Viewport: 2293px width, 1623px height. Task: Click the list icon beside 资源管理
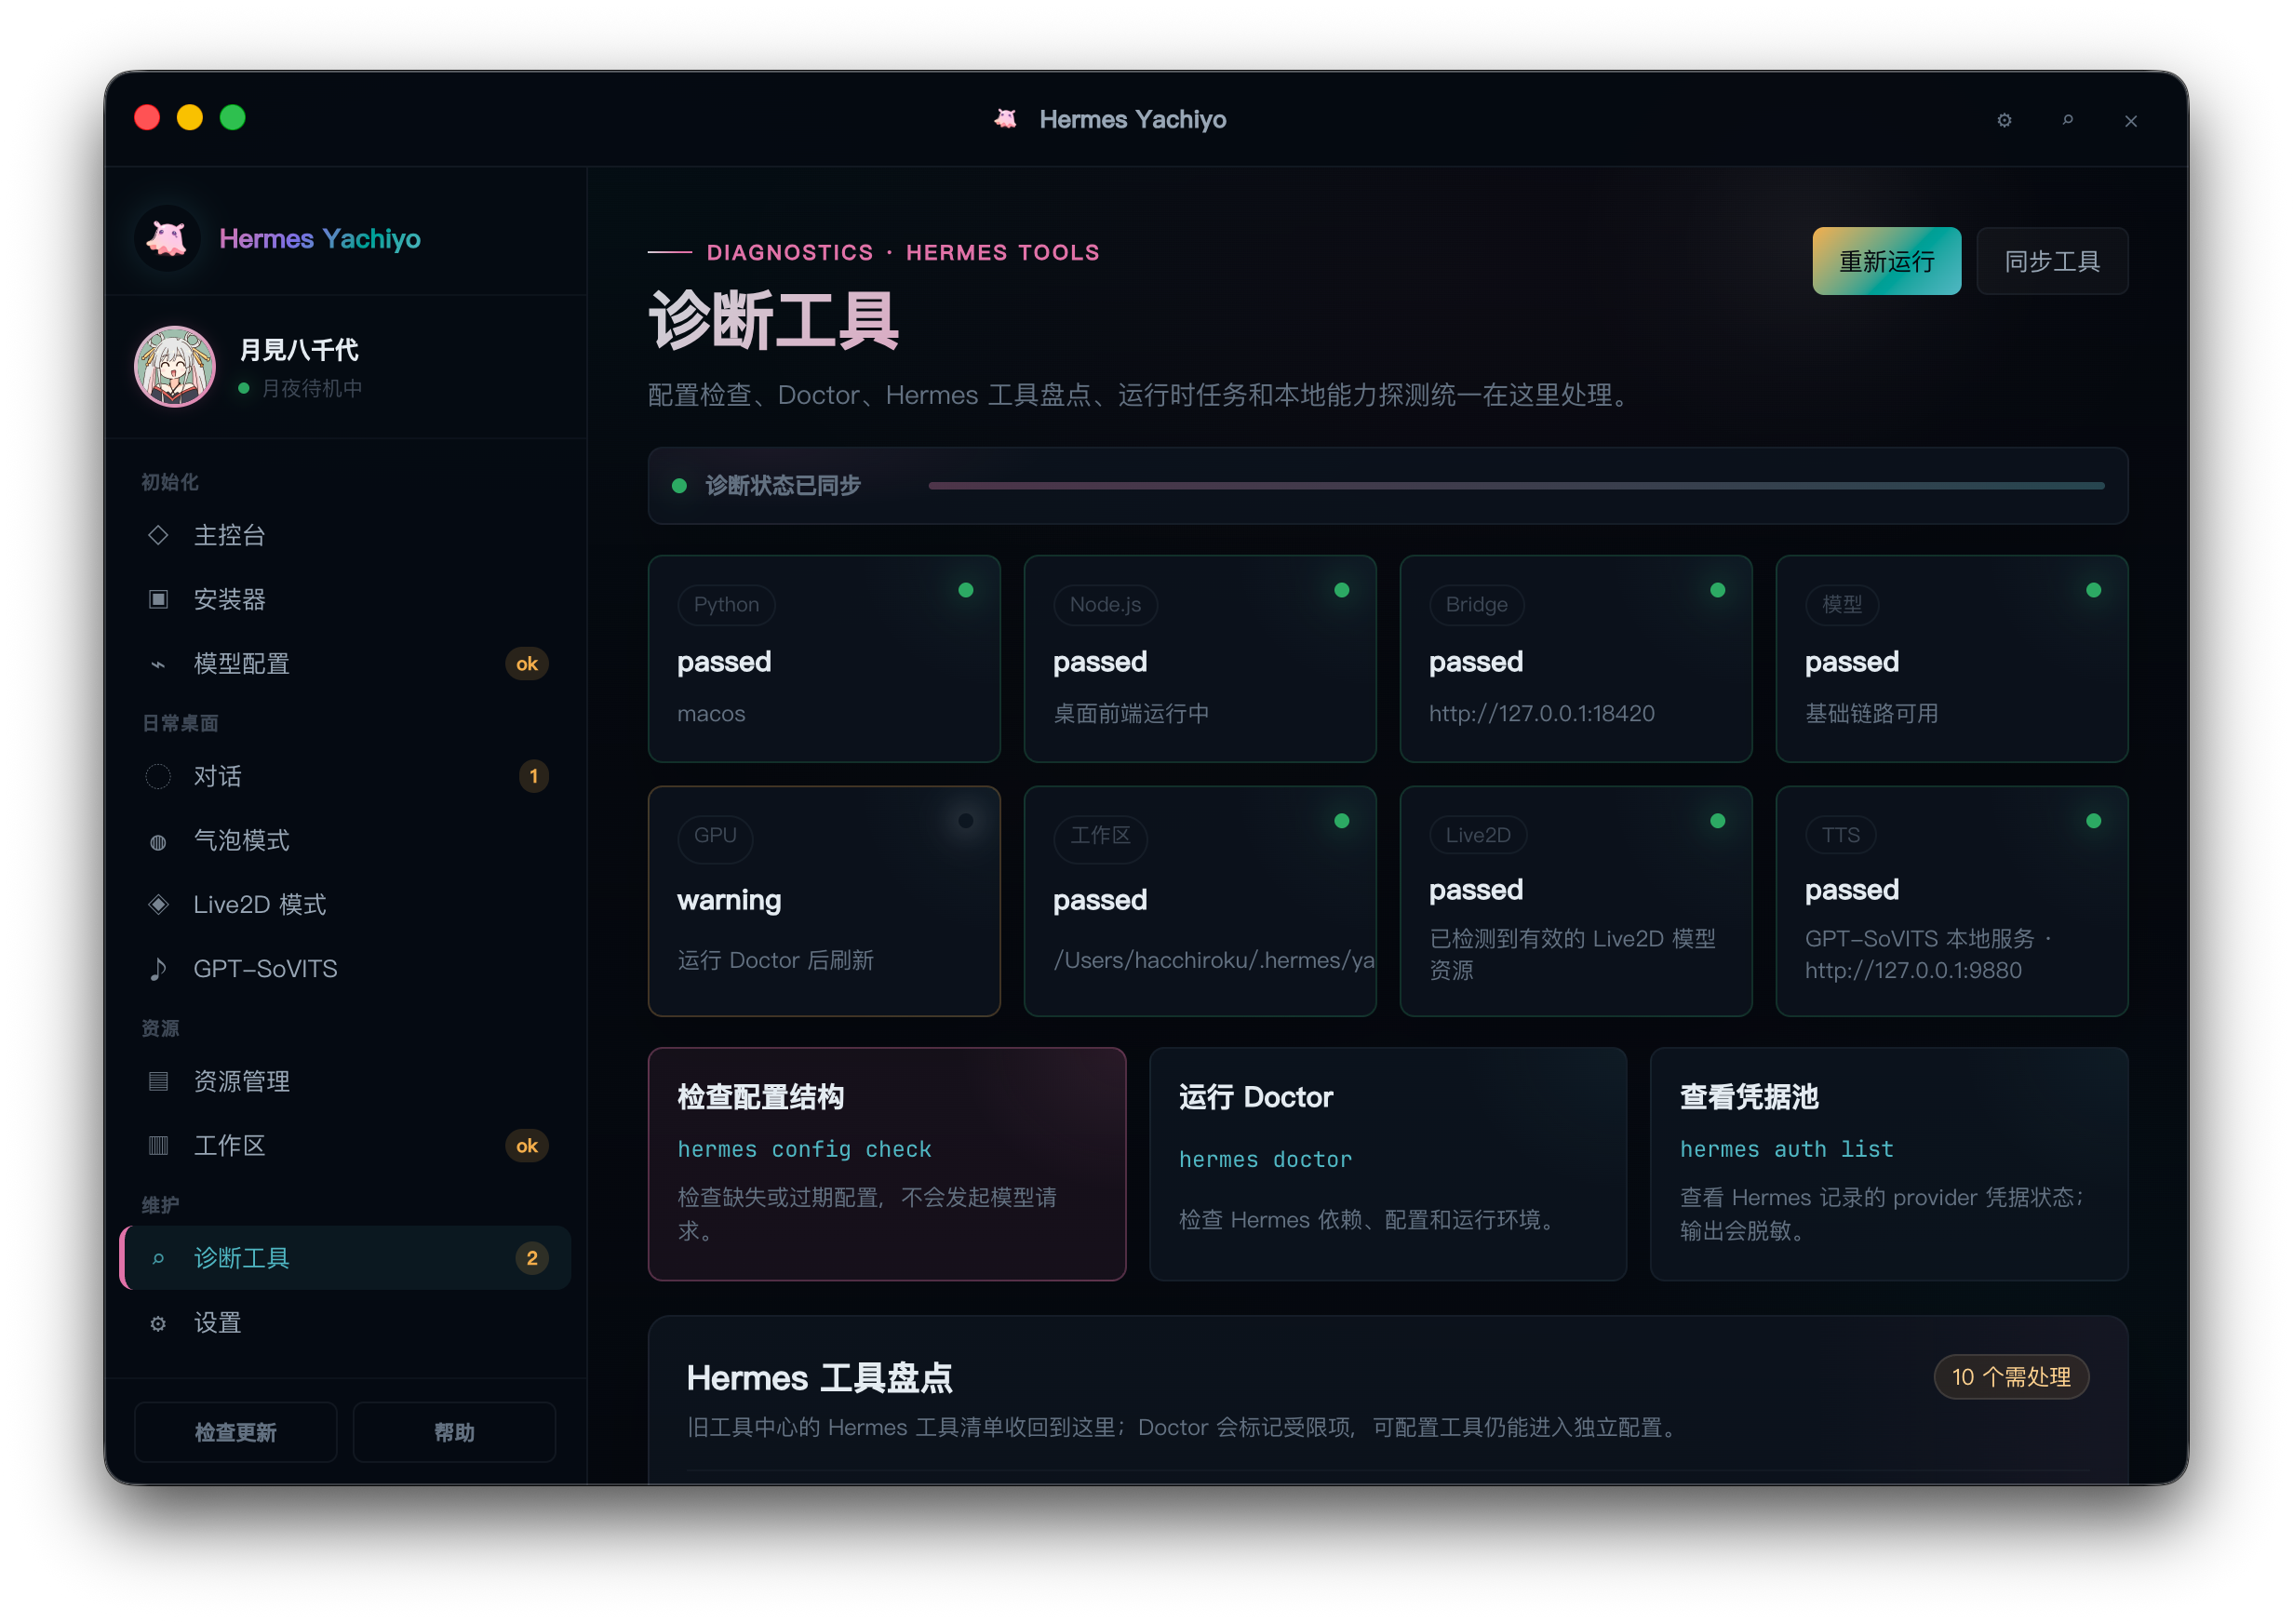pos(158,1081)
